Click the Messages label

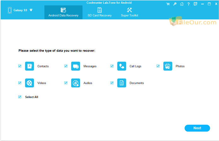point(90,66)
